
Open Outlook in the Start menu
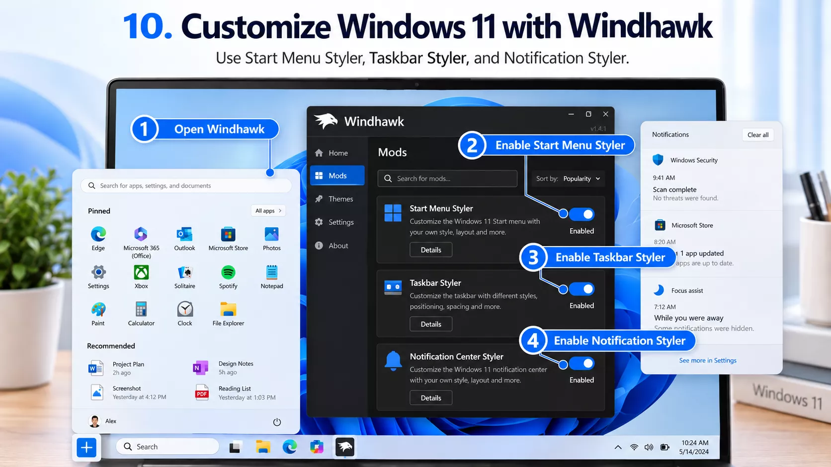point(184,239)
